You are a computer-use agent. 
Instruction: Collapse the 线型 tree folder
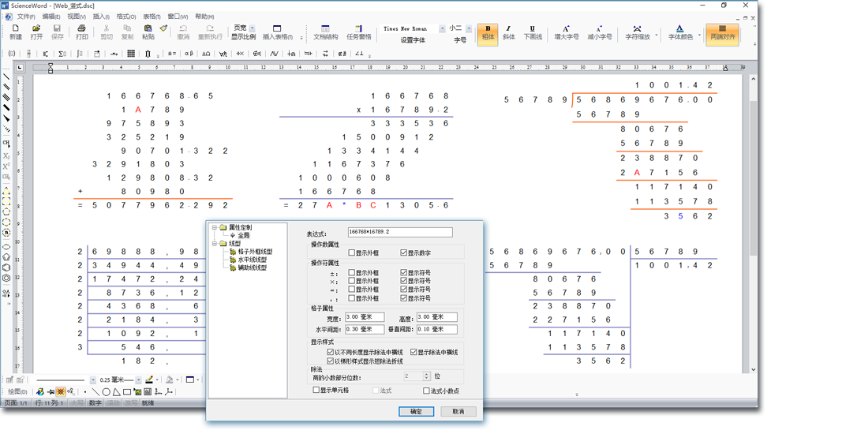coord(214,244)
